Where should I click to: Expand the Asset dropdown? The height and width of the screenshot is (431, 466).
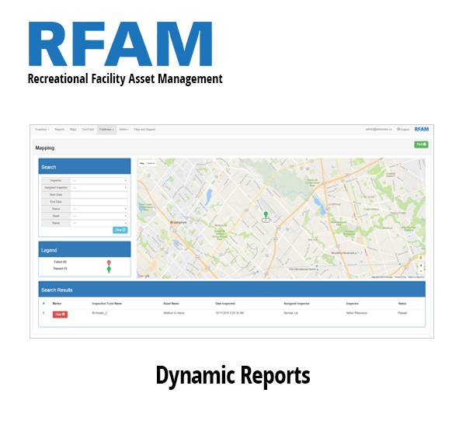[99, 216]
